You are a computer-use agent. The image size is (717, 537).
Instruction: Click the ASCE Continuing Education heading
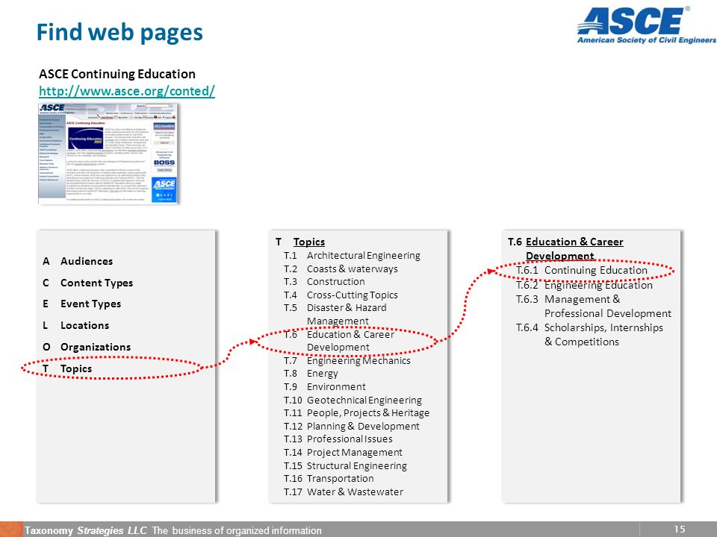point(117,74)
